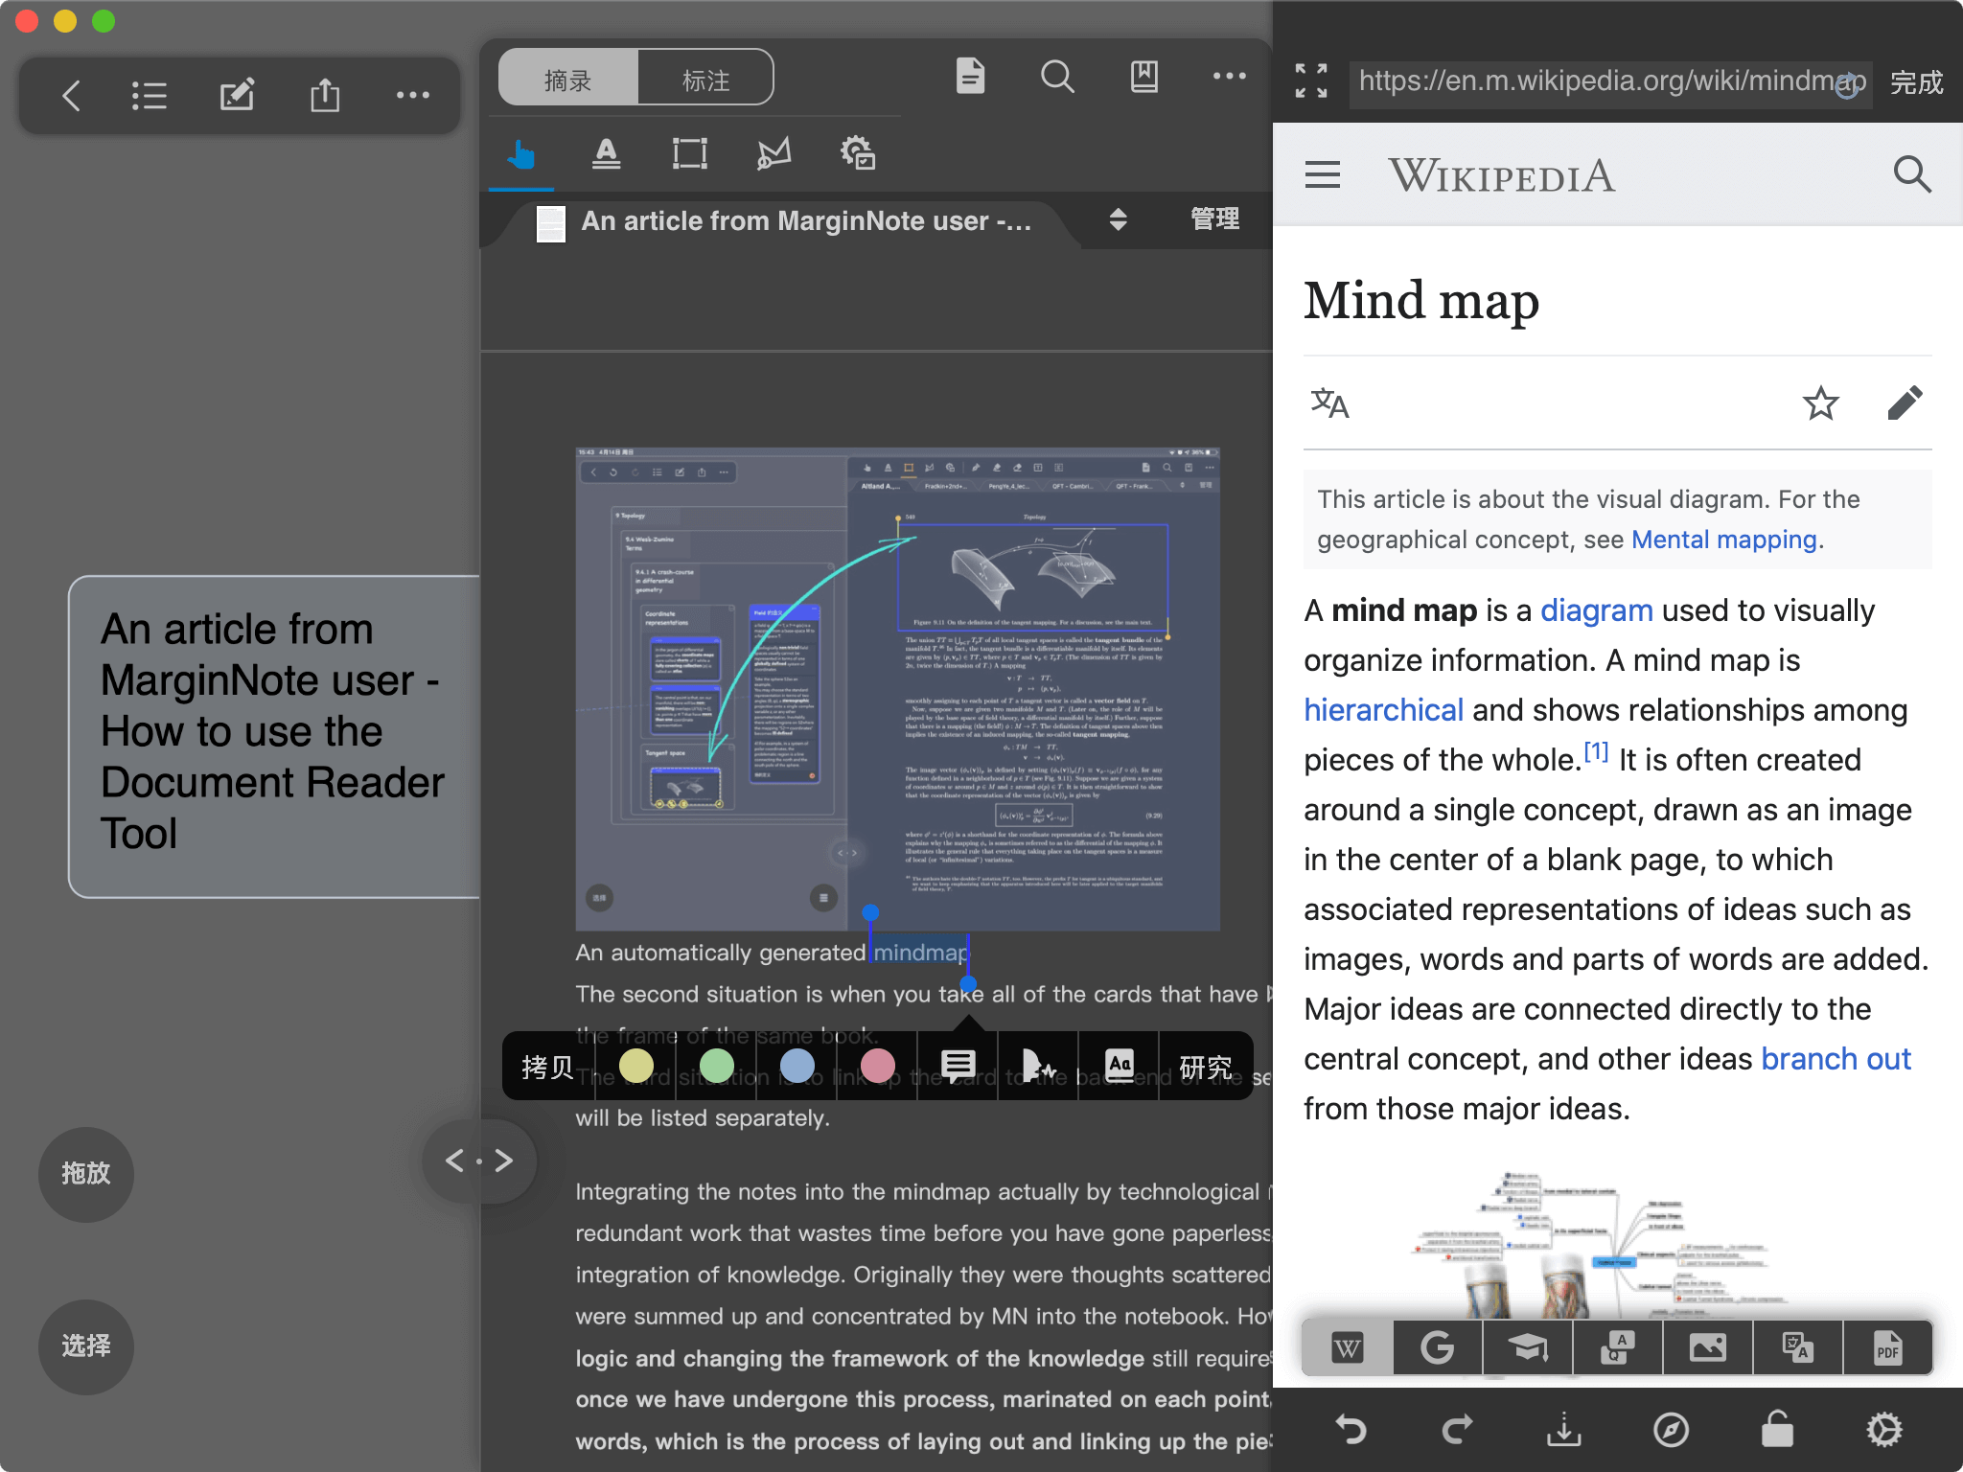Switch to the 摘录 tab
The height and width of the screenshot is (1472, 1963).
(568, 80)
